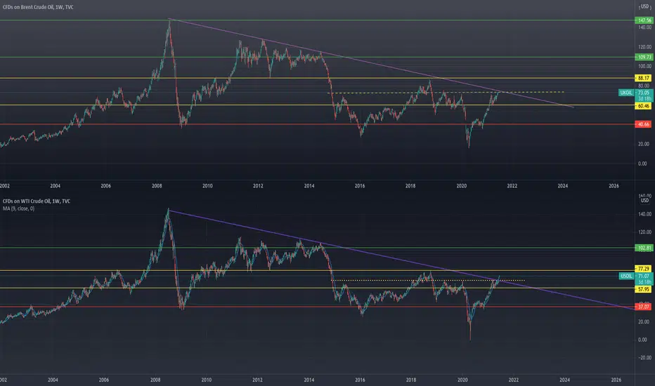Open the USD currency label on Brent chart
655x386 pixels.
tap(645, 7)
